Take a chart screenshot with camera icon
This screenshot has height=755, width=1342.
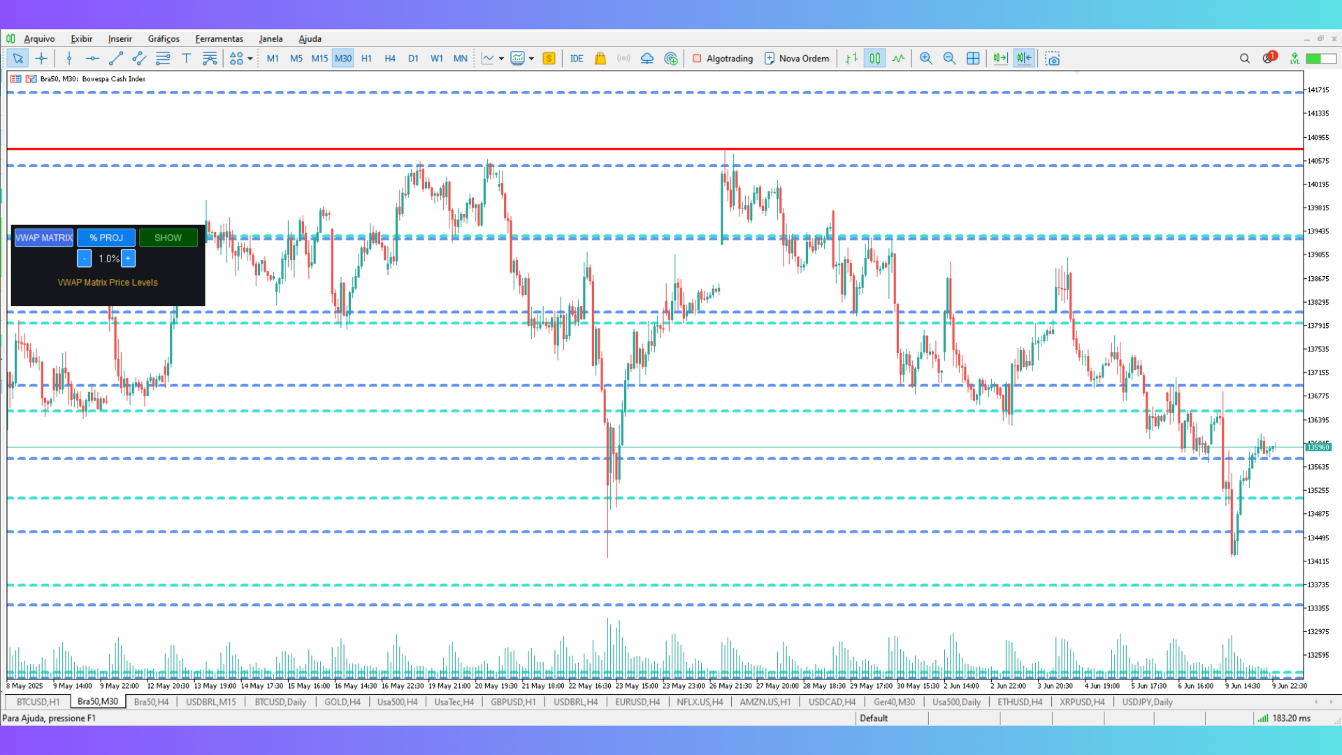pos(1053,59)
